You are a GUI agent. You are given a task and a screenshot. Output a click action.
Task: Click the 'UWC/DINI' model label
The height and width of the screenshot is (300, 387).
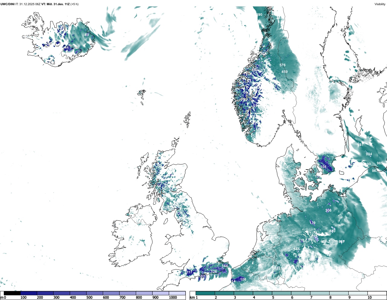pos(7,4)
